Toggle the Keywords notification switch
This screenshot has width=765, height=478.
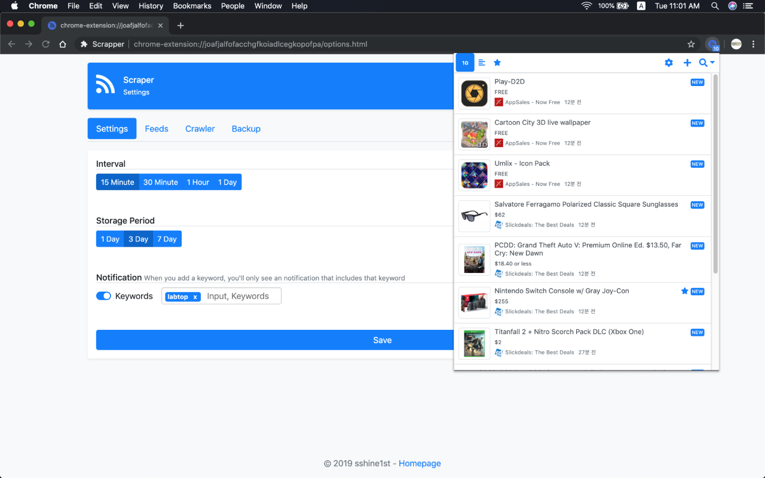(103, 296)
